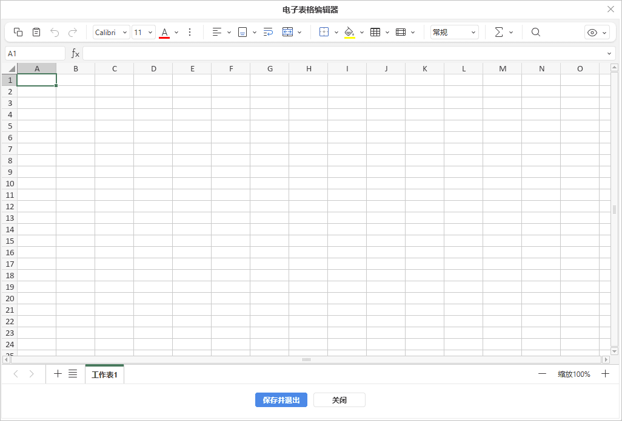Click the merge cells icon
The width and height of the screenshot is (622, 421).
(x=287, y=32)
